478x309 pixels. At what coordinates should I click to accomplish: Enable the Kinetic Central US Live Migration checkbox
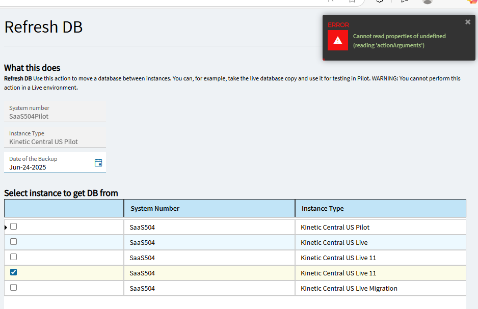pos(13,287)
